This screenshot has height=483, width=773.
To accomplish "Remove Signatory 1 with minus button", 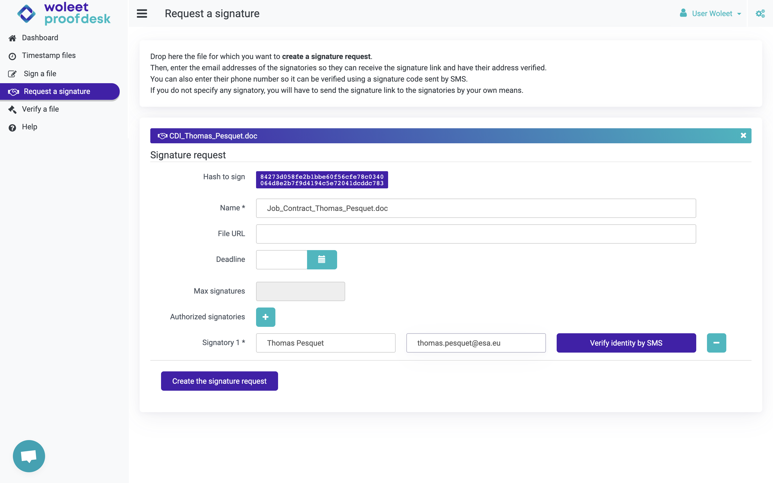I will [x=716, y=343].
